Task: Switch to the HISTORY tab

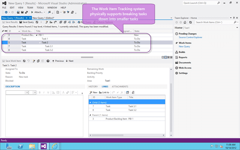Action: (x=93, y=87)
